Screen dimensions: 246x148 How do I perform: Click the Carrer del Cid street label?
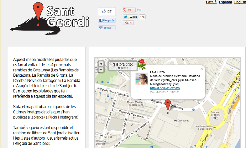[x=125, y=127]
